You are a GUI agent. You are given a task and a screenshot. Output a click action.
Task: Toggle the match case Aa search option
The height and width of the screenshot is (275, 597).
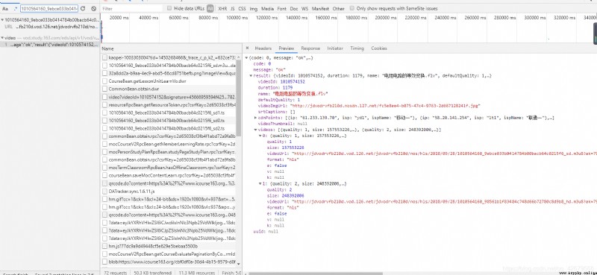[x=5, y=8]
